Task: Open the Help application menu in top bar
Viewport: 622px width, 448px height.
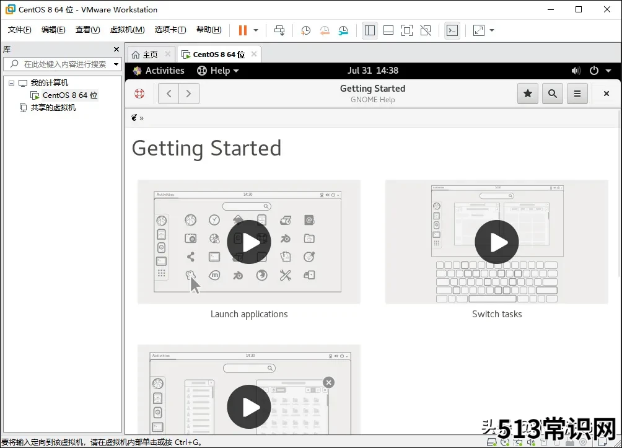Action: tap(218, 71)
